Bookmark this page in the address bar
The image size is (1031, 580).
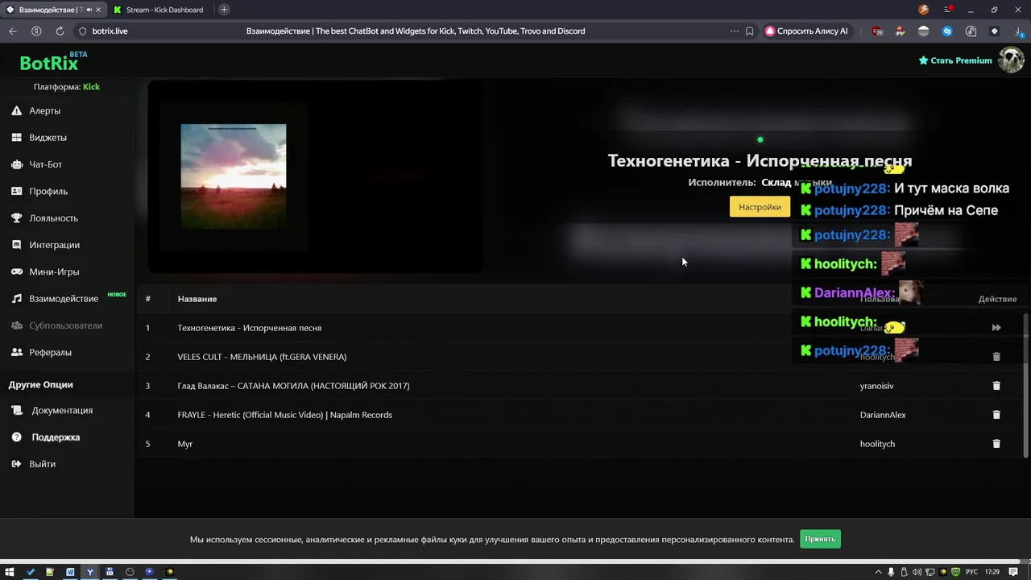749,31
